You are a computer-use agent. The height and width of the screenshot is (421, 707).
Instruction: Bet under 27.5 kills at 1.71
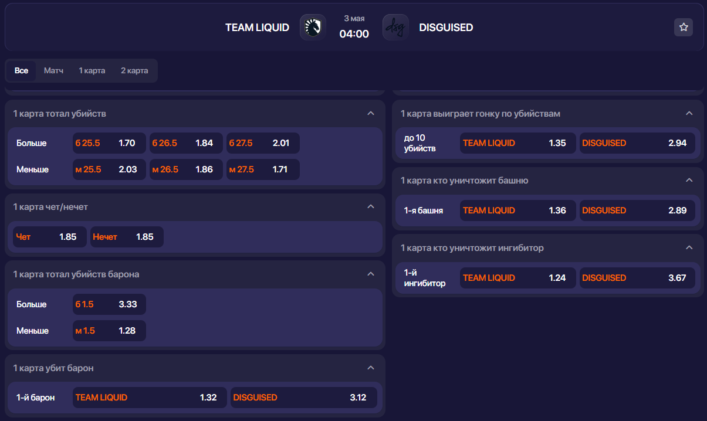click(263, 169)
